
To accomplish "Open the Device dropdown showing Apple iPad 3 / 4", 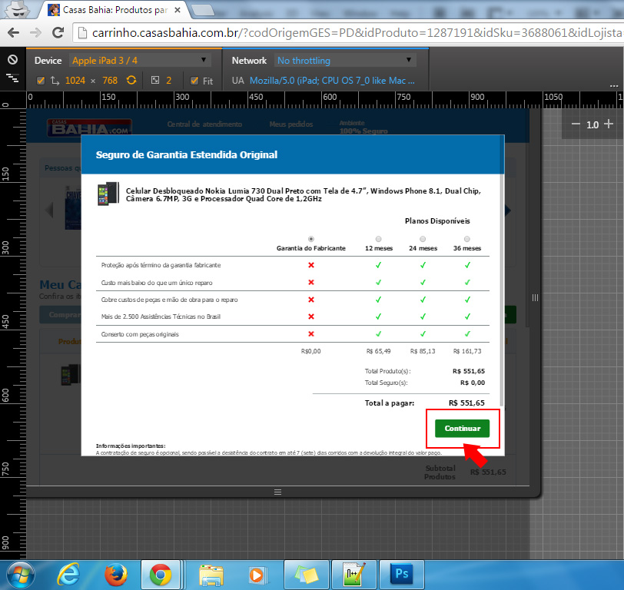I will point(139,60).
